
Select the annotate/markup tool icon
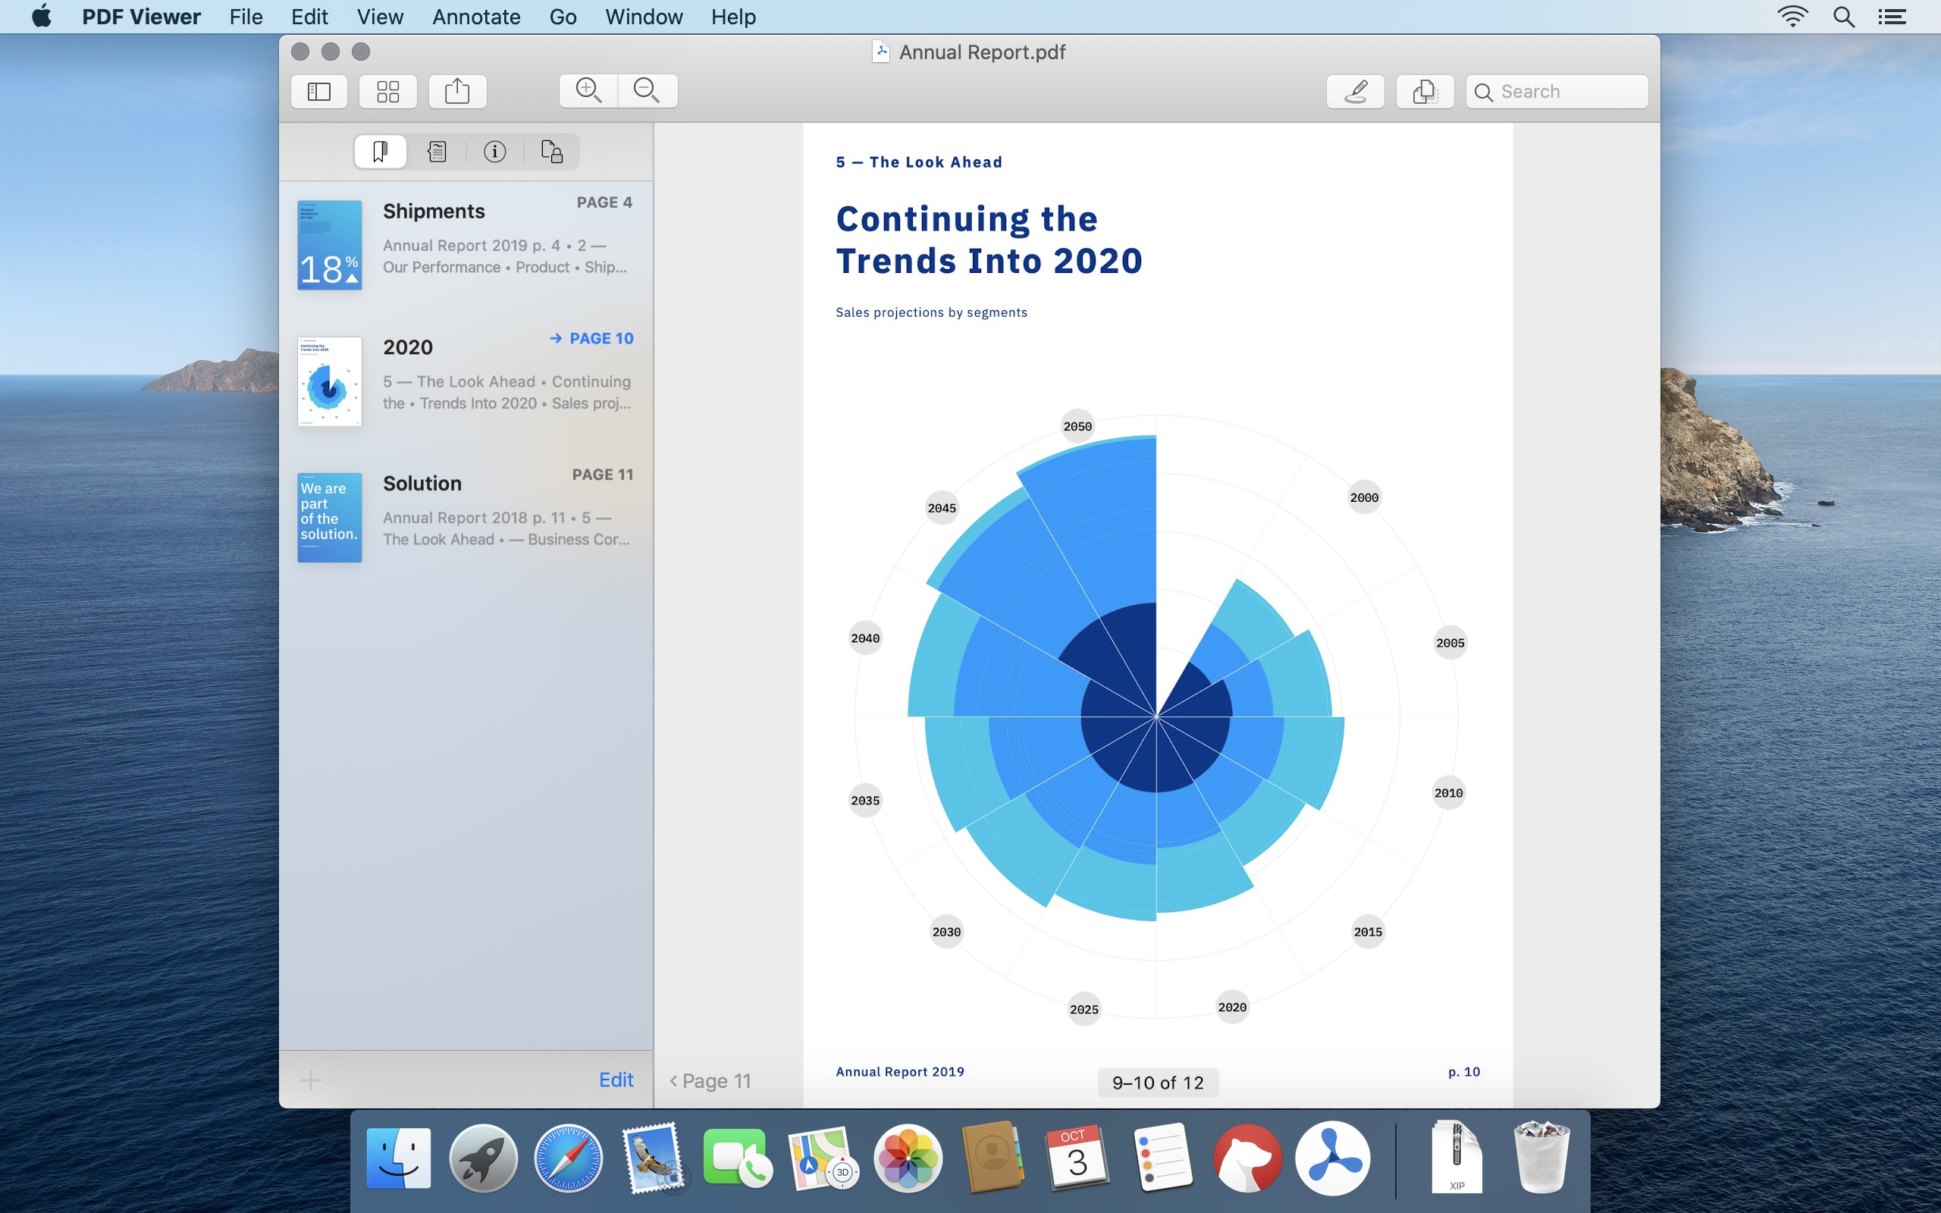pos(1356,91)
